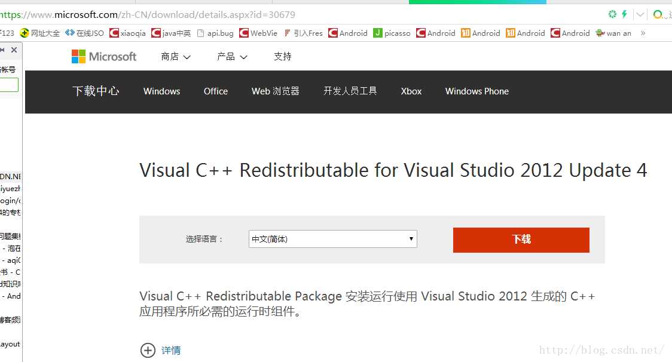Open the 引入Fres bookmark
Viewport: 672px width, 362px height.
click(303, 33)
